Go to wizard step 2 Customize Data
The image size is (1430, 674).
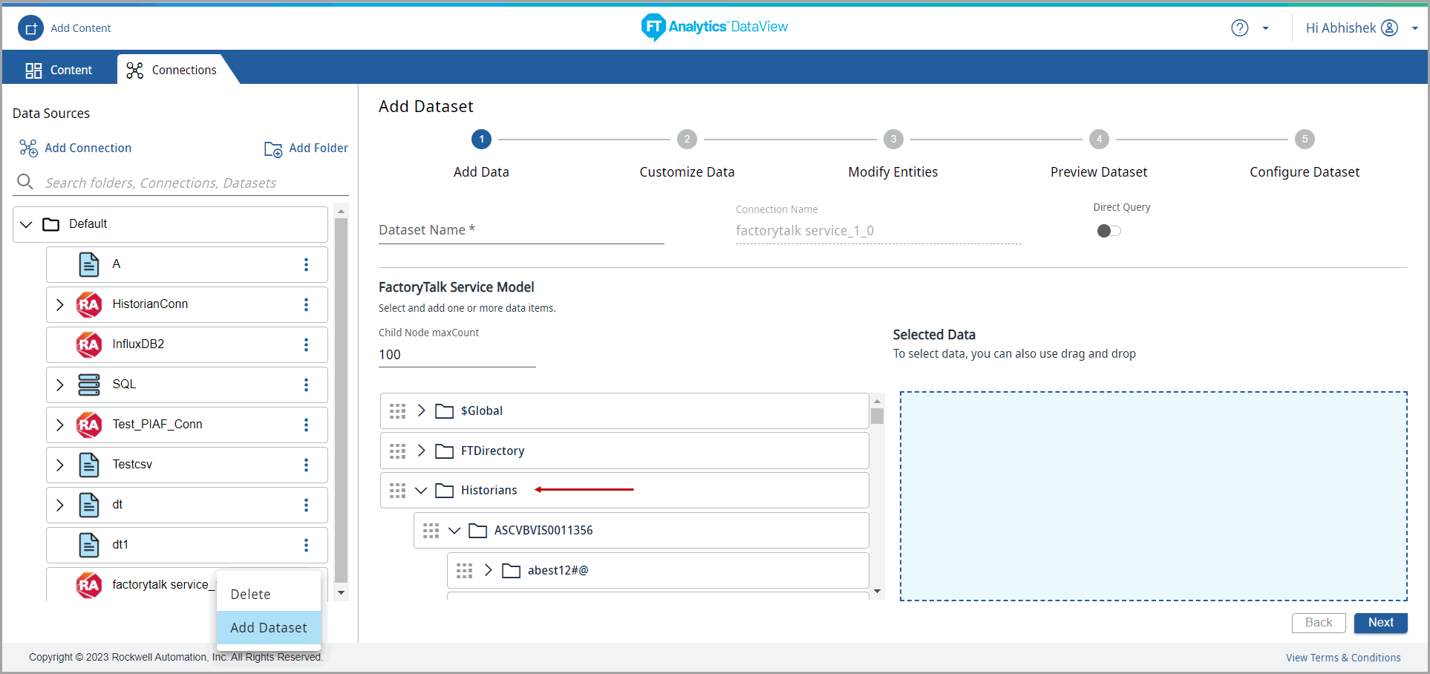(x=687, y=139)
